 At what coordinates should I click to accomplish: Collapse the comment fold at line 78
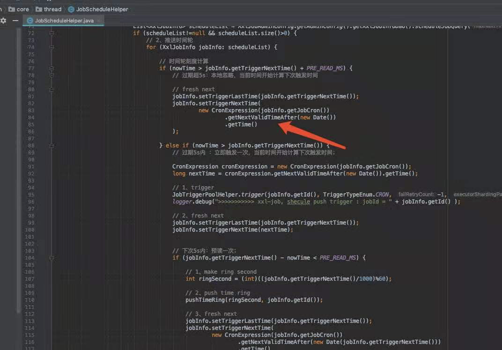click(52, 75)
